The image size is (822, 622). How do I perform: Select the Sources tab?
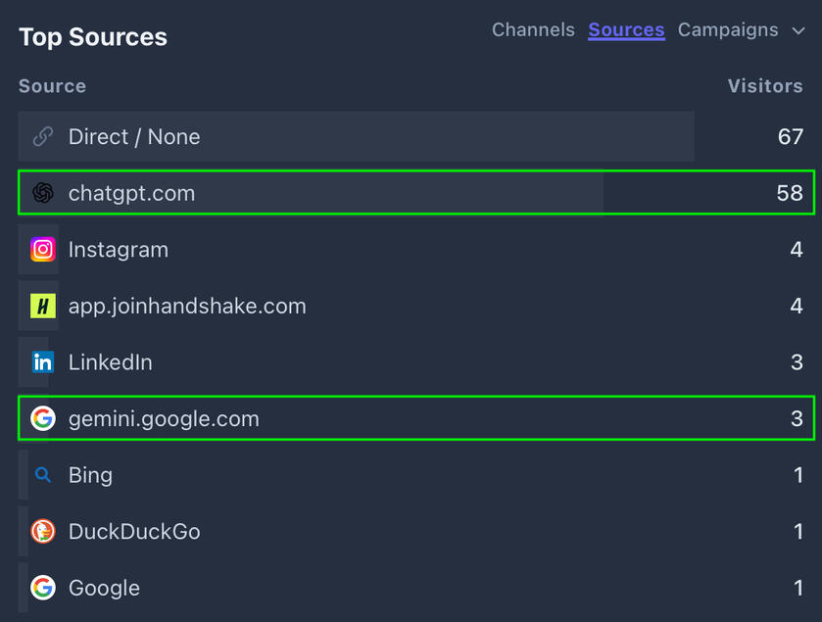[626, 30]
